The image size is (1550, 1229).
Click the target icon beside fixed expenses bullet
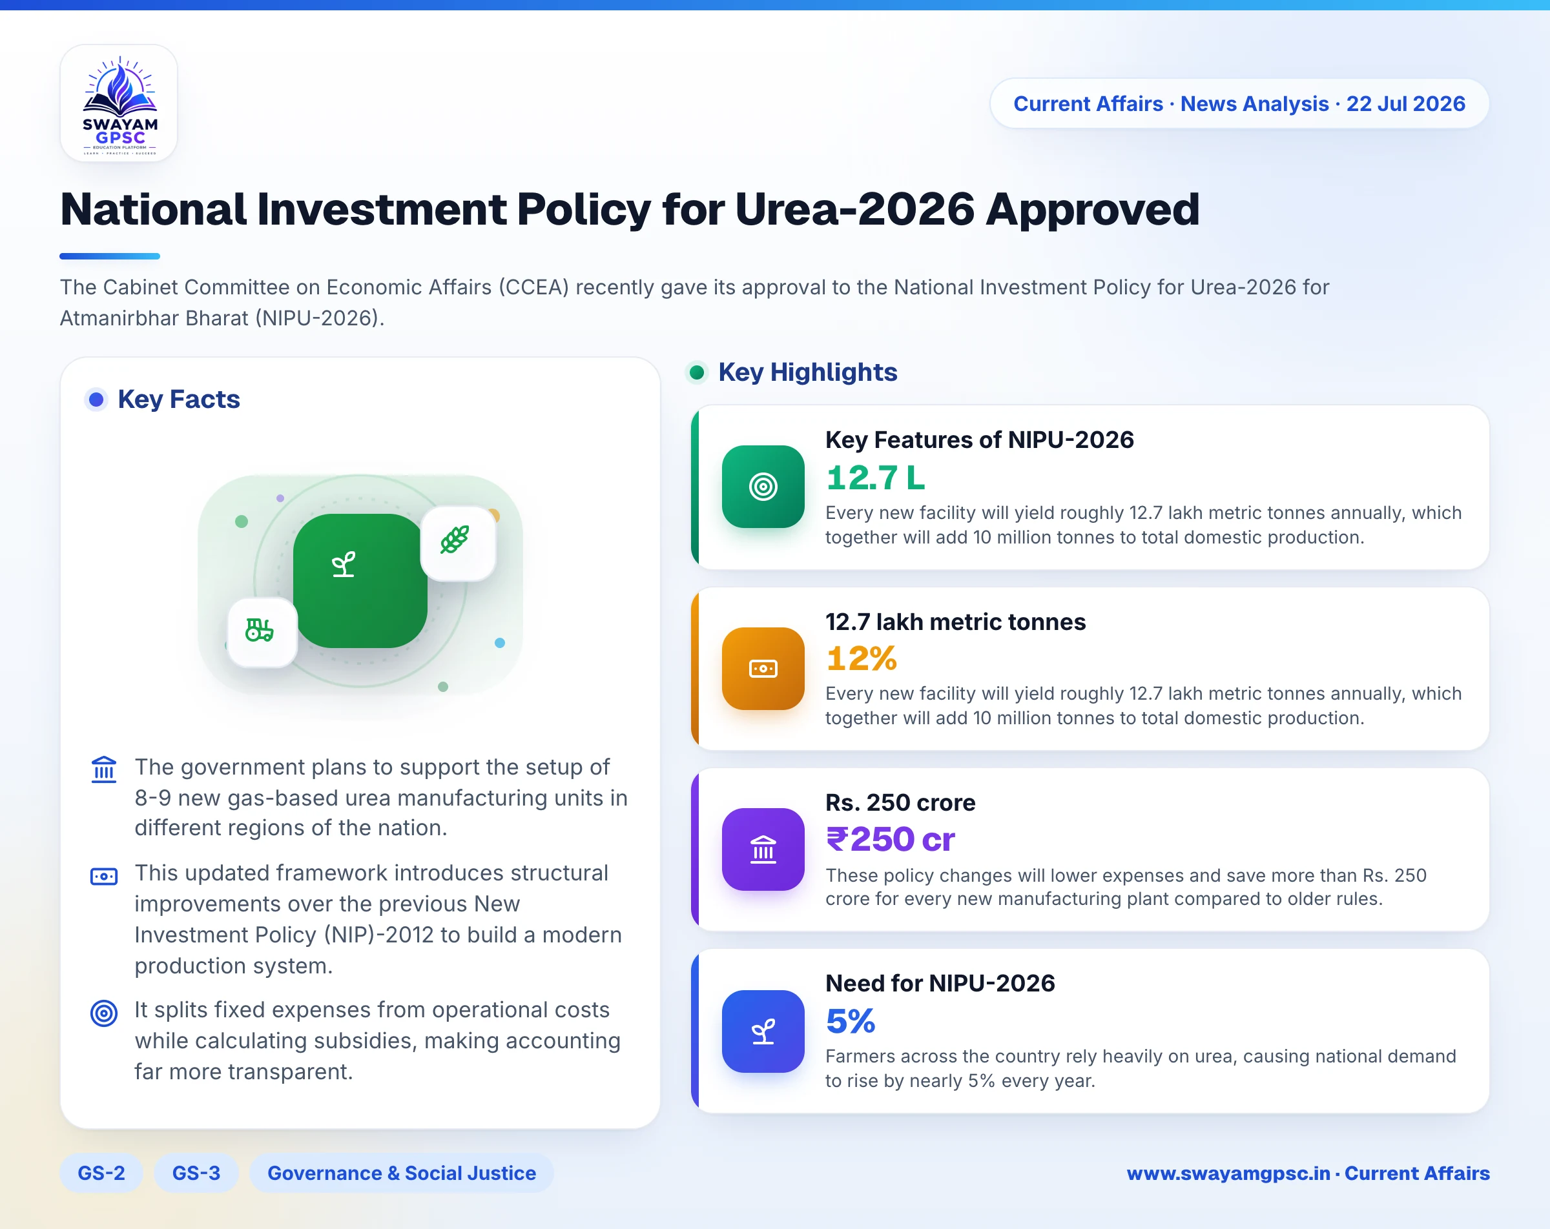click(x=103, y=1013)
